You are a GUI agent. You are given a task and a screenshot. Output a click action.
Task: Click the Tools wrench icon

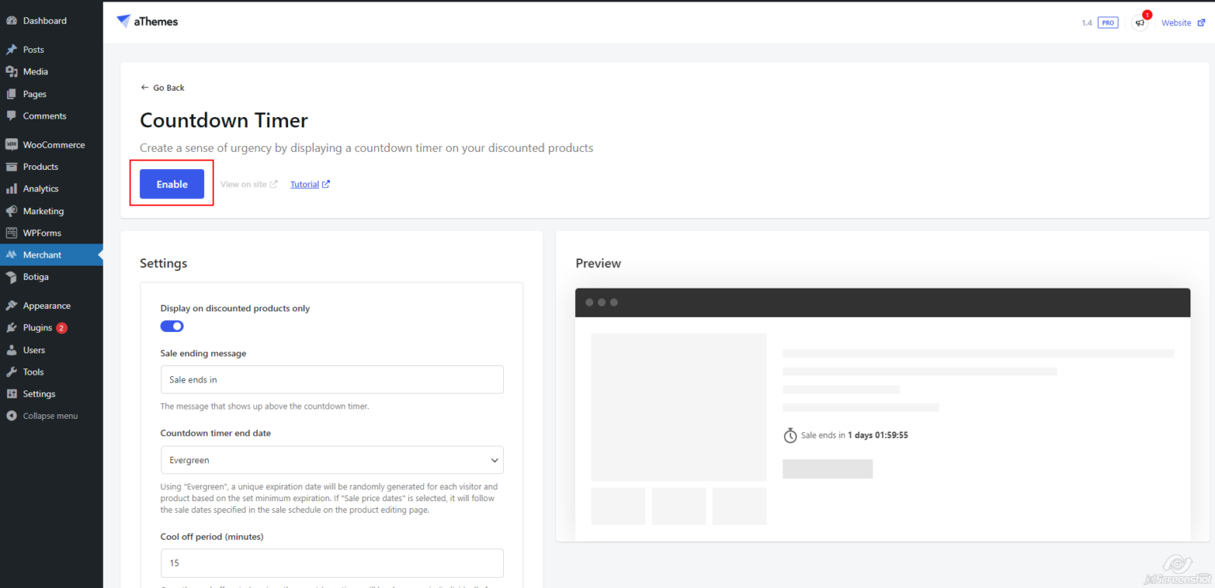click(x=11, y=372)
